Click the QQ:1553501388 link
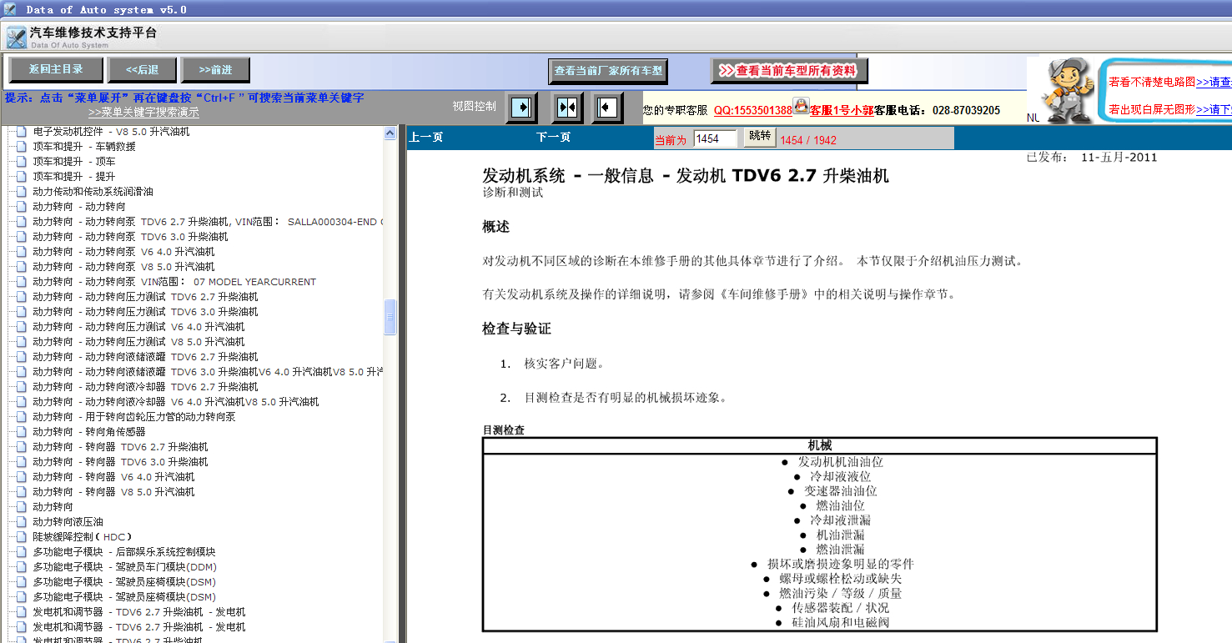 [x=753, y=110]
